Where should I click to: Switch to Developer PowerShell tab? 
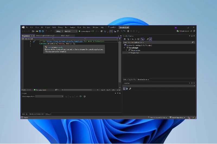(x=37, y=114)
